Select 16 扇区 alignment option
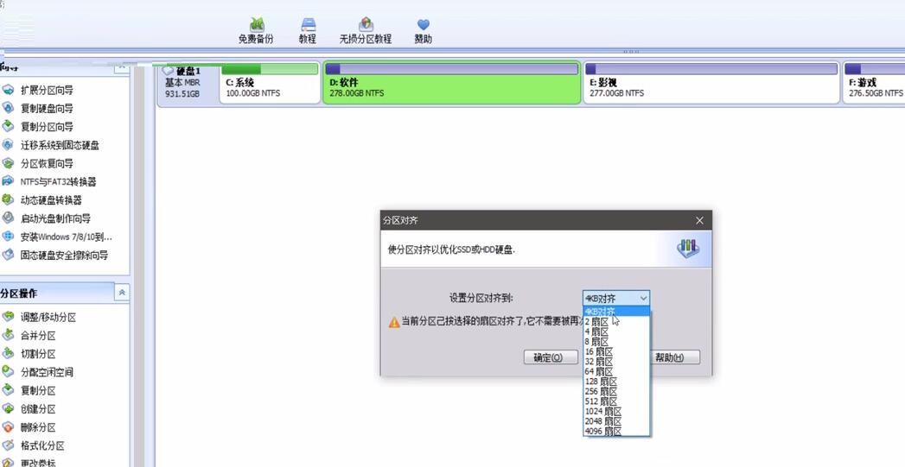This screenshot has width=905, height=467. click(x=616, y=351)
